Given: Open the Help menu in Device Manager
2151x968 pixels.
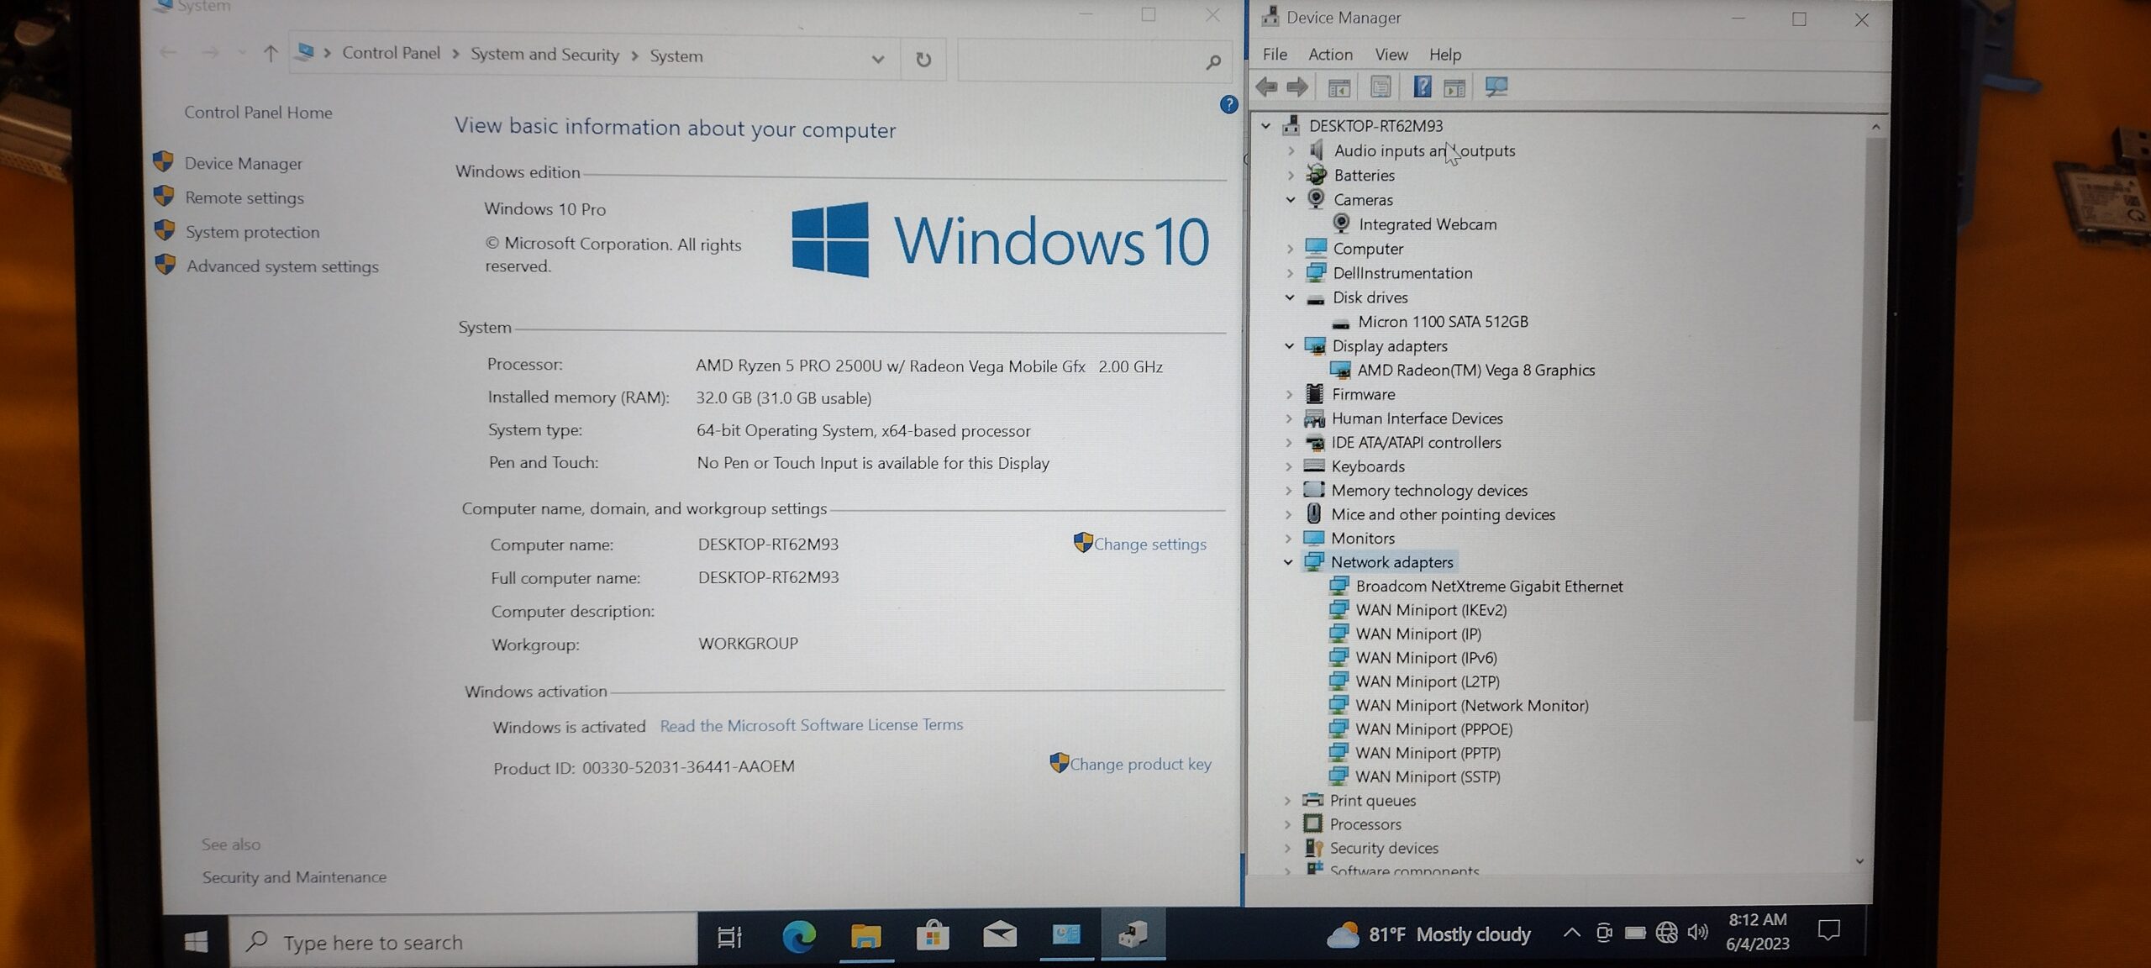Looking at the screenshot, I should coord(1444,55).
